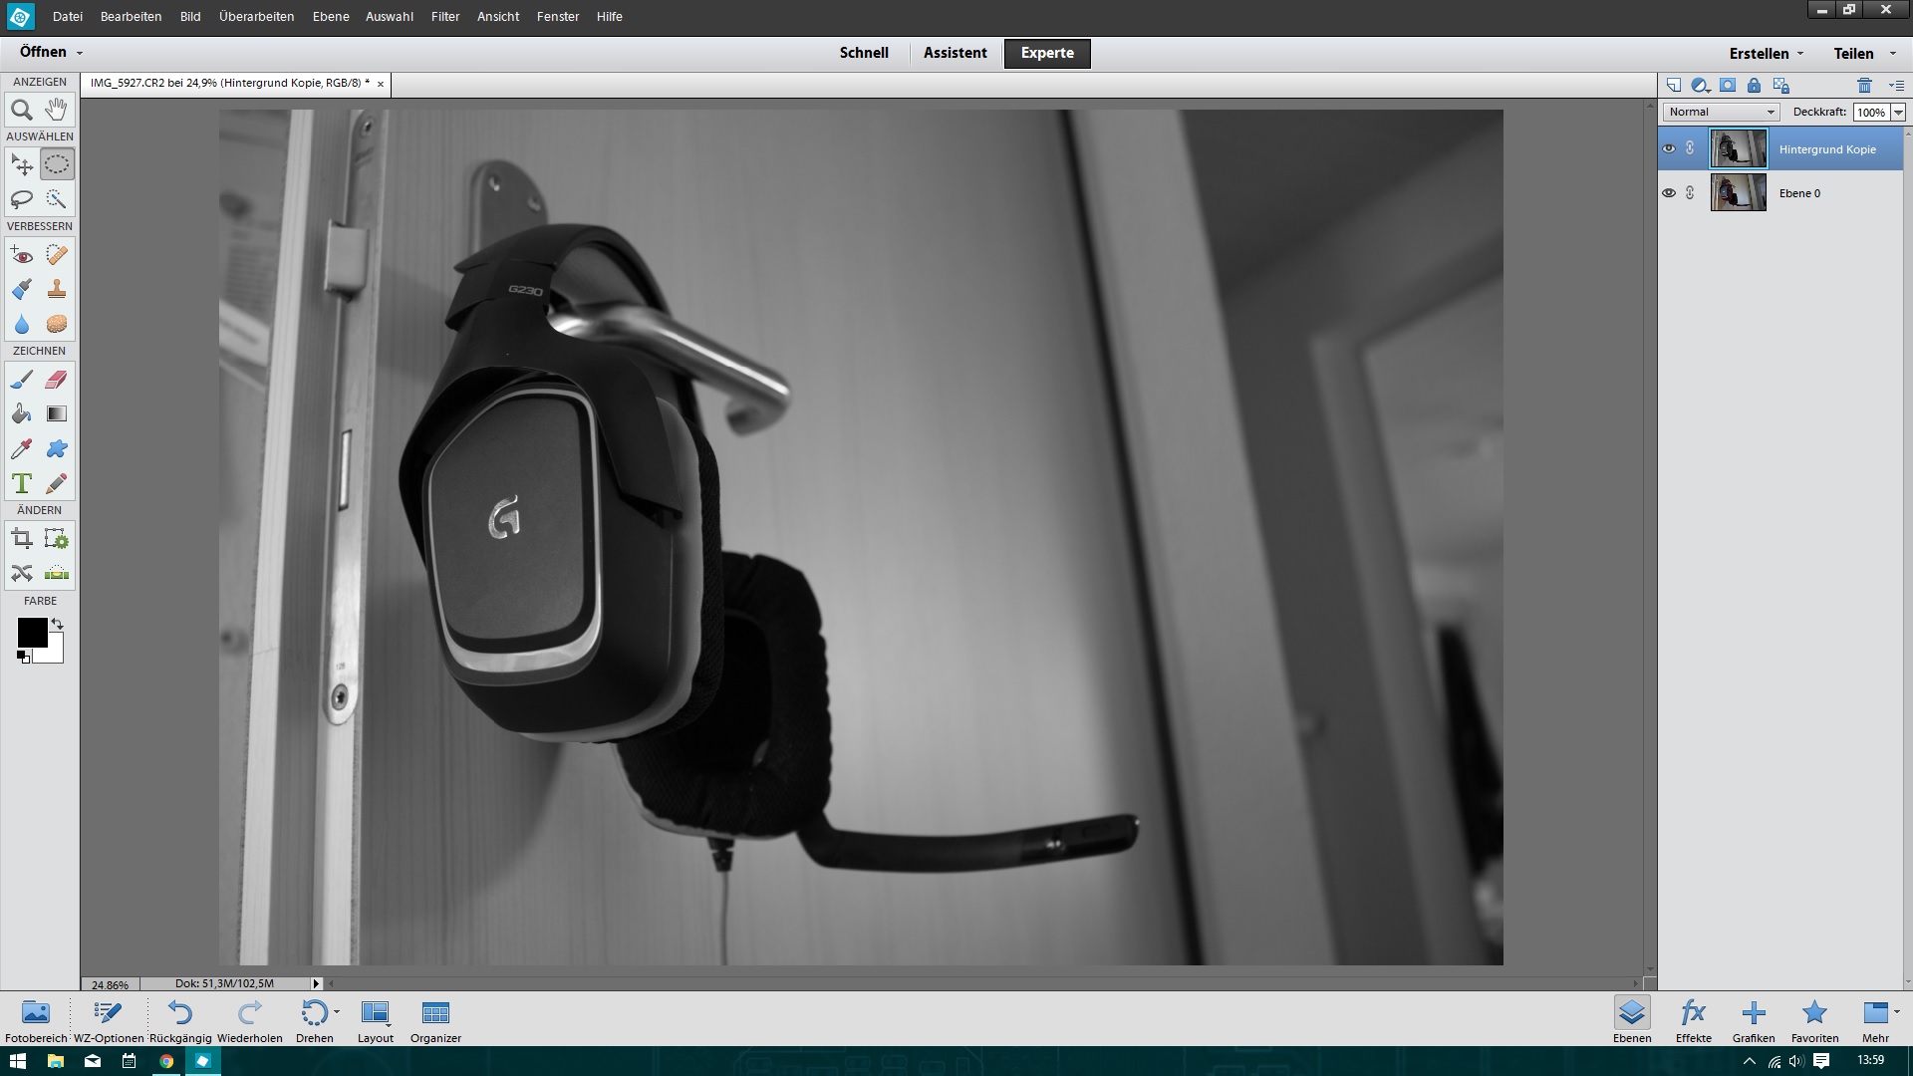This screenshot has width=1913, height=1076.
Task: Switch to Assistent mode
Action: pyautogui.click(x=955, y=53)
